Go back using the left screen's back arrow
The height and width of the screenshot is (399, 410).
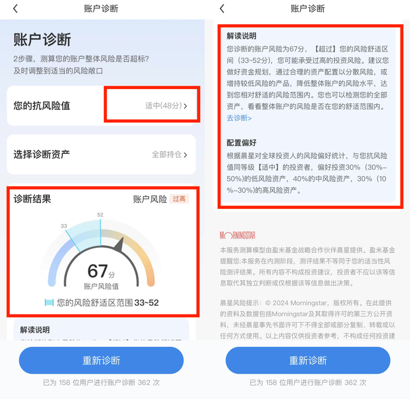point(15,9)
